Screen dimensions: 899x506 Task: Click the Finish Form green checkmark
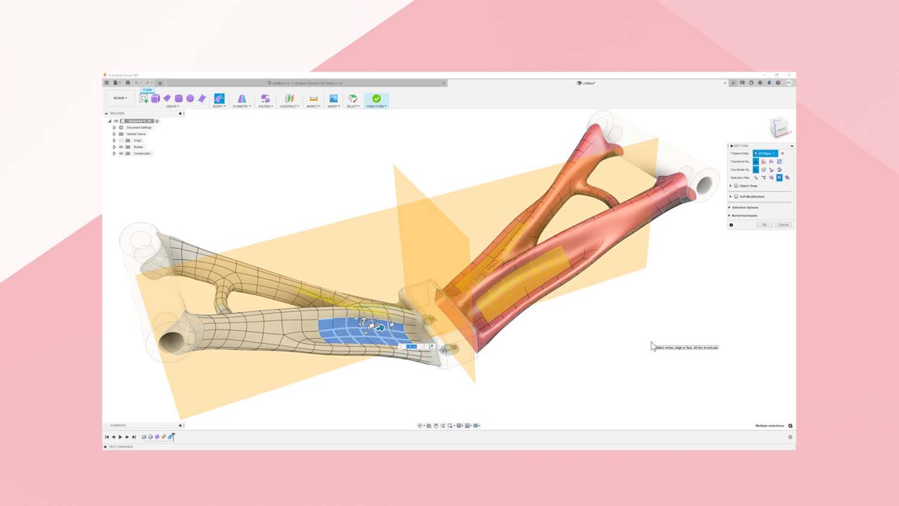coord(376,99)
